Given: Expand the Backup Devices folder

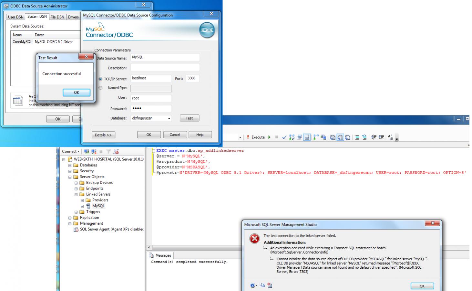Looking at the screenshot, I should pos(76,183).
